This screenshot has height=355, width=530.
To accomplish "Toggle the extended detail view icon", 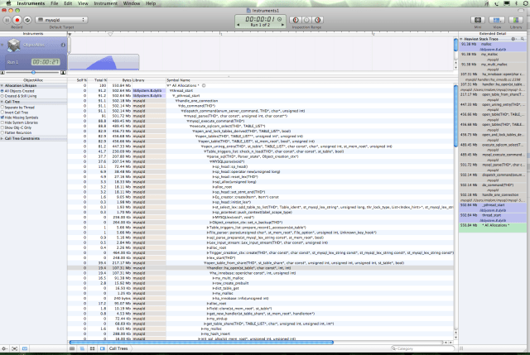I will [103, 348].
